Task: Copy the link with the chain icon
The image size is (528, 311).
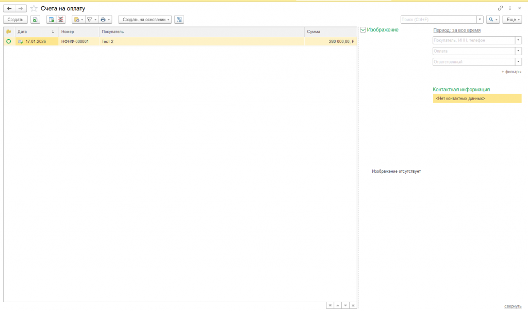Action: pyautogui.click(x=500, y=8)
